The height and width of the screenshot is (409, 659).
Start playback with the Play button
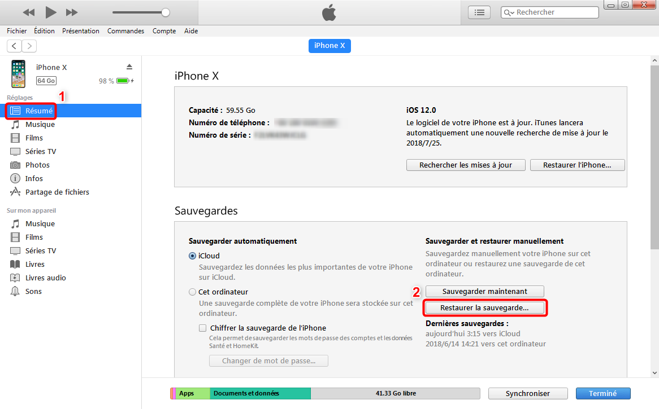coord(51,12)
